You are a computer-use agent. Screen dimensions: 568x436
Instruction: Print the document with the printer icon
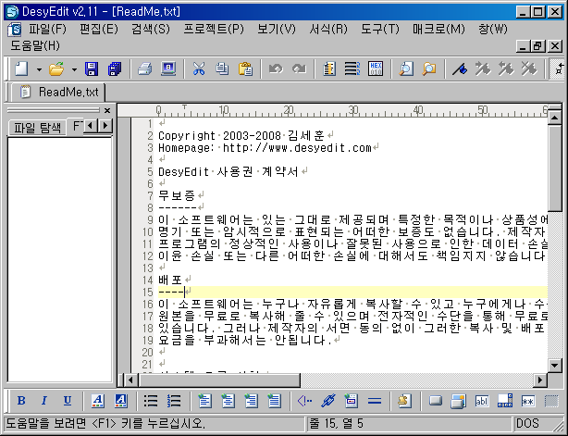(x=145, y=69)
